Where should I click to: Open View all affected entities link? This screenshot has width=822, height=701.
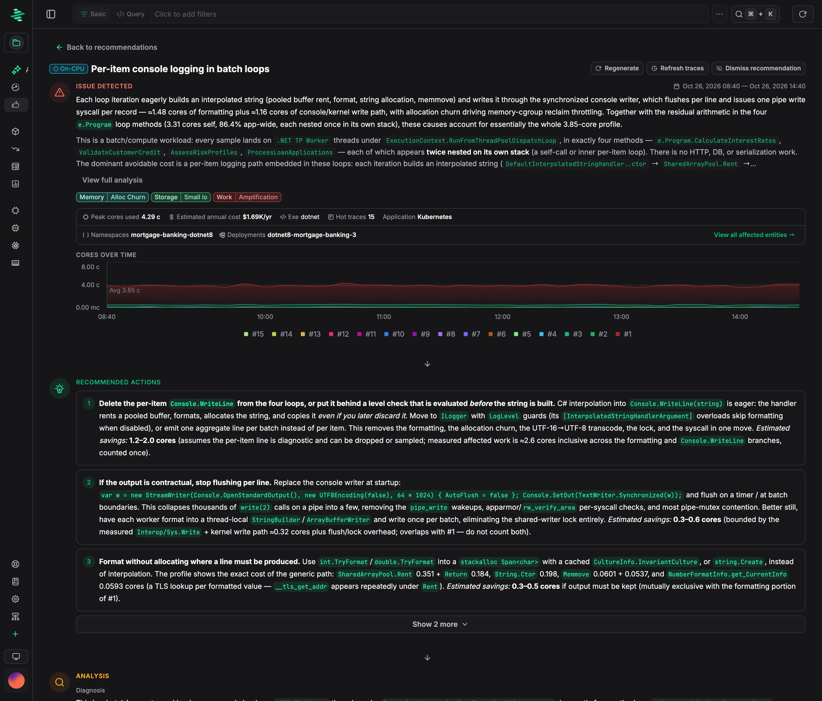[x=754, y=235]
